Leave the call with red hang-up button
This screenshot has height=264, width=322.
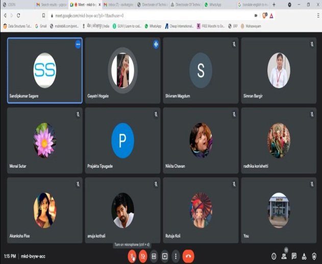pos(188,256)
